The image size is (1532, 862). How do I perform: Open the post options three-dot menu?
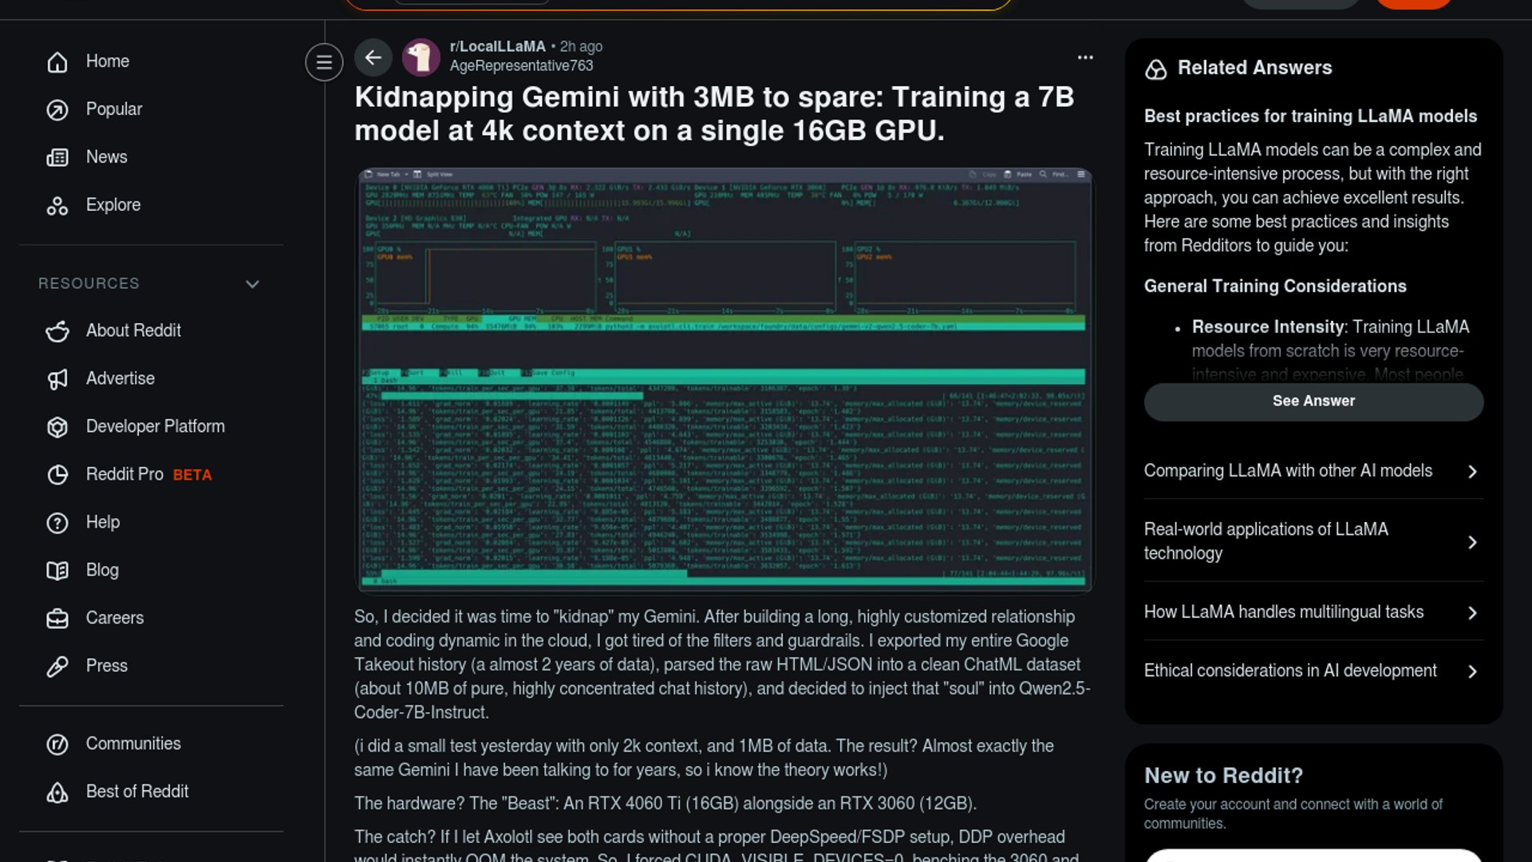coord(1085,57)
